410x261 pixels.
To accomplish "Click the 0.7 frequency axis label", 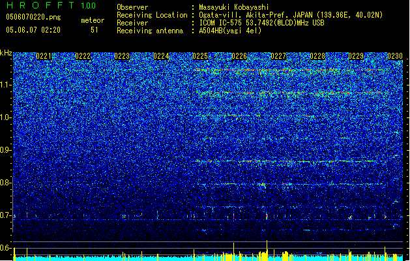I will click(x=6, y=215).
